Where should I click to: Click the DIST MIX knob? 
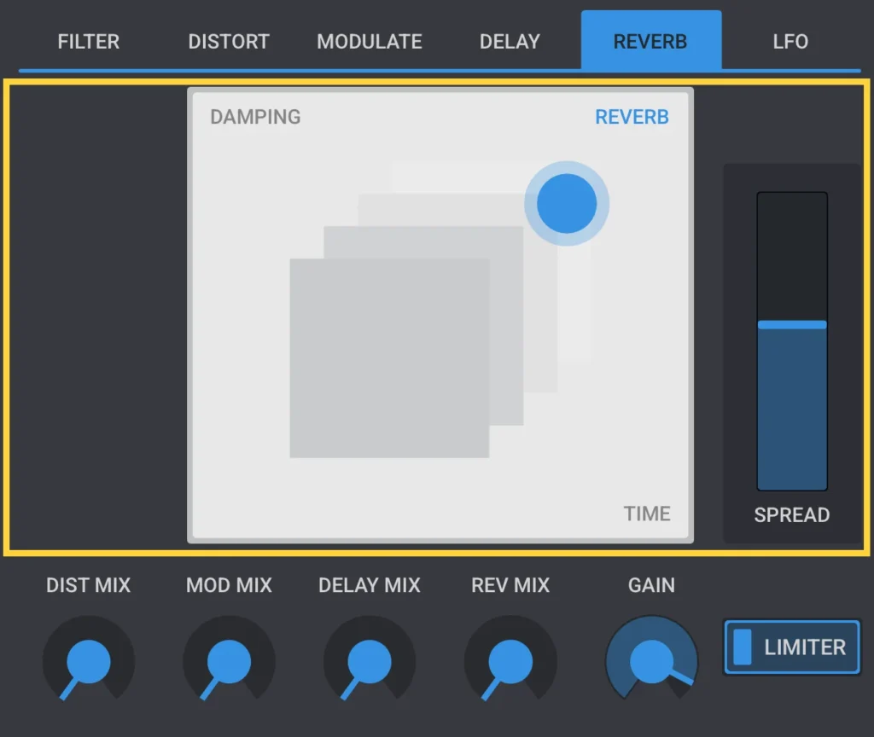click(88, 659)
